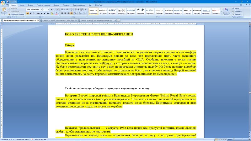Click the Grow Font icon
This screenshot has height=141, width=251.
click(x=51, y=10)
